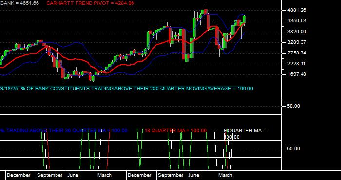Screen dimensions: 341x180
Task: Click the first September date marker
Action: 50,175
